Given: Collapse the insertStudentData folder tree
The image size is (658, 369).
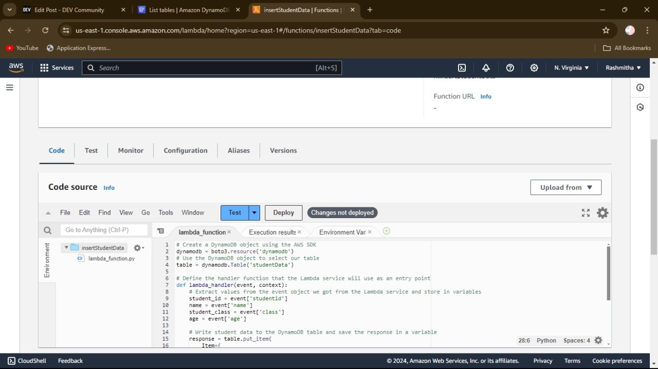Looking at the screenshot, I should pyautogui.click(x=66, y=247).
